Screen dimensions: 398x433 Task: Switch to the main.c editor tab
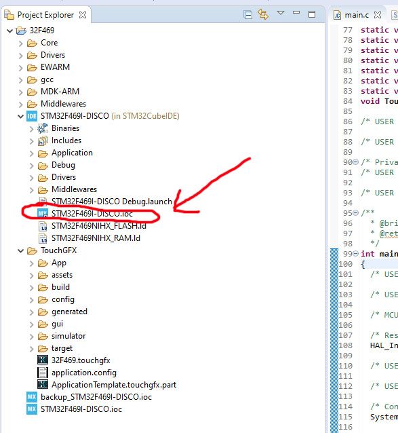pyautogui.click(x=357, y=15)
